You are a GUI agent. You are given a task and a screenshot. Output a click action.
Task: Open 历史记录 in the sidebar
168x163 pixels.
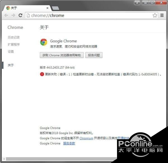pyautogui.click(x=14, y=37)
